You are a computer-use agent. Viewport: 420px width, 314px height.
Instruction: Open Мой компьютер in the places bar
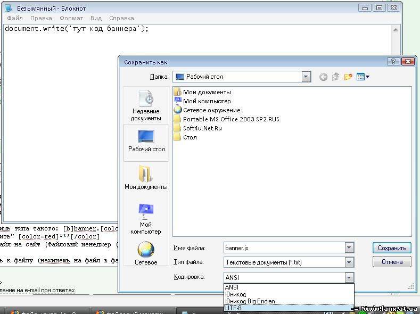coord(146,219)
